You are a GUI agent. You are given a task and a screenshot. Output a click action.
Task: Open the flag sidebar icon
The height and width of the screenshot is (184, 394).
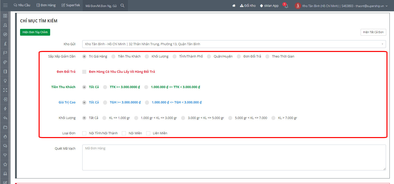coord(5,53)
